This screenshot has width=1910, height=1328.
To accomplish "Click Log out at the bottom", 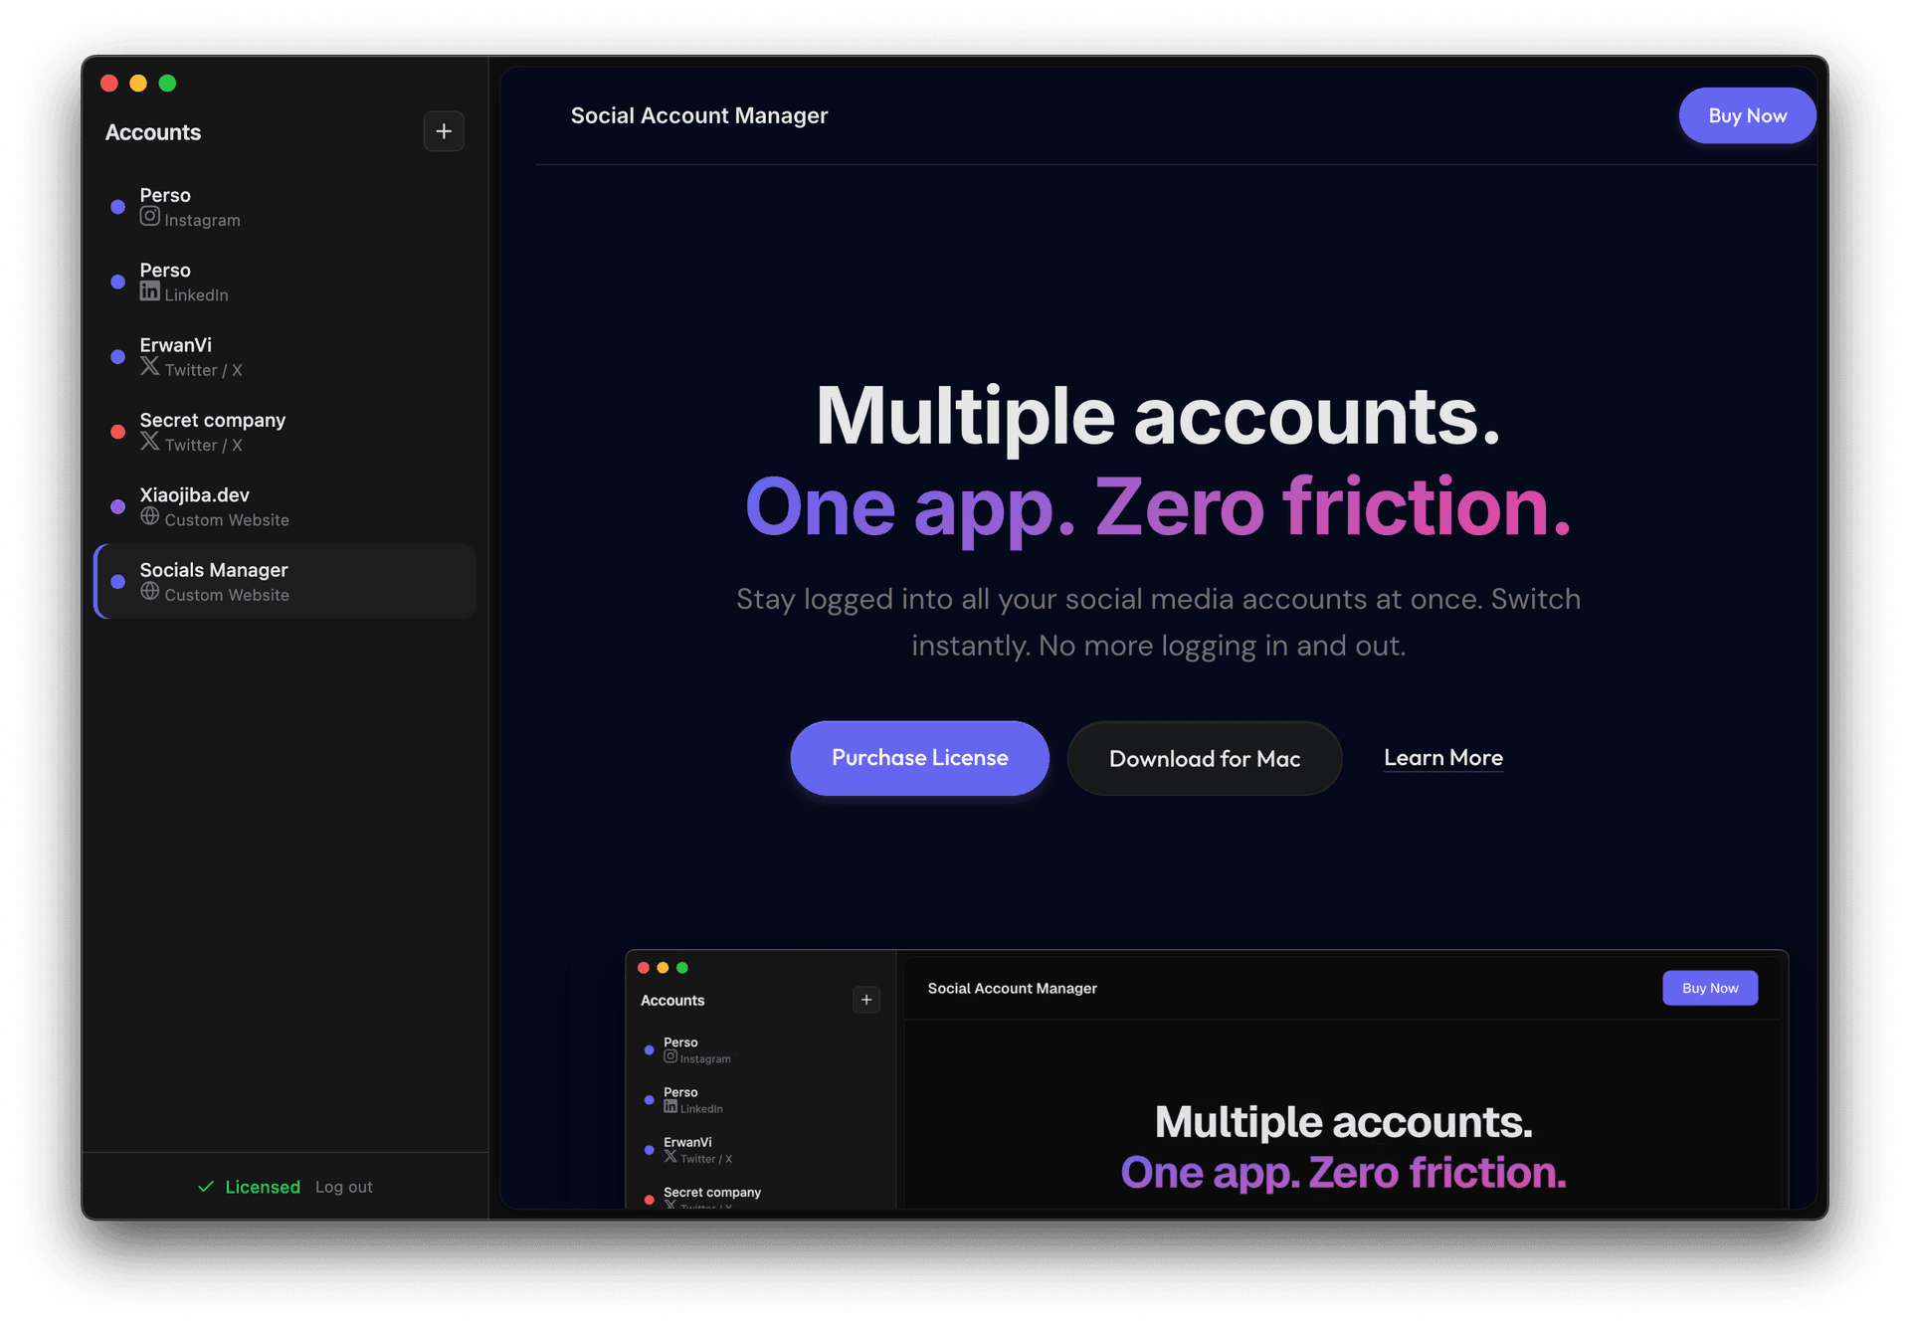I will coord(343,1187).
